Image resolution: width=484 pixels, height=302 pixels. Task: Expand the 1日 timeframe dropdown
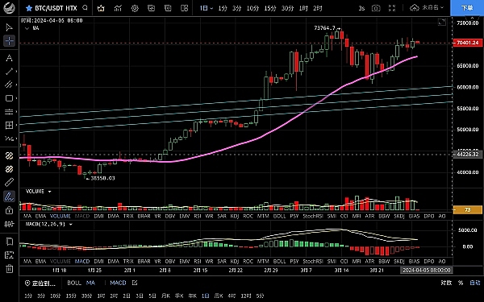(207, 8)
